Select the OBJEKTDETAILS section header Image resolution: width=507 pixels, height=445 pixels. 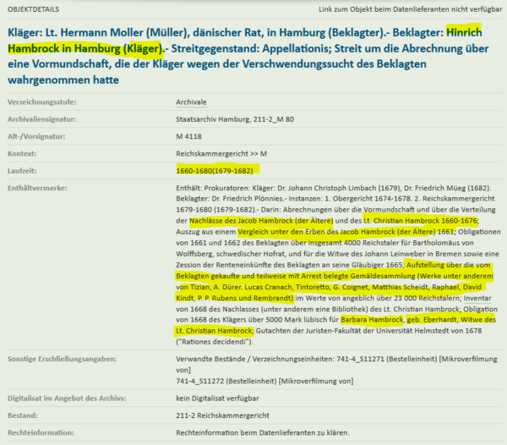click(x=32, y=9)
